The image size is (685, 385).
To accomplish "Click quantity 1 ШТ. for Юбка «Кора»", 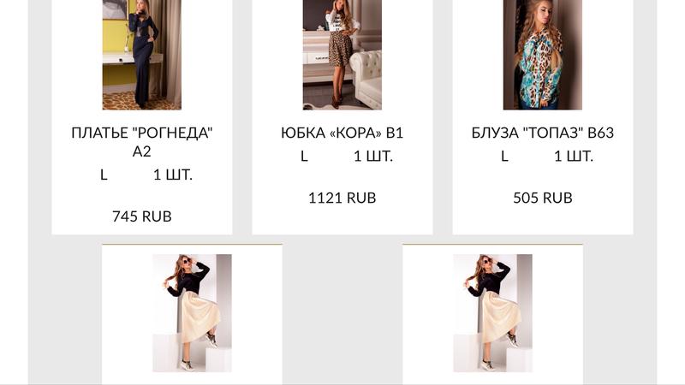I will (373, 157).
